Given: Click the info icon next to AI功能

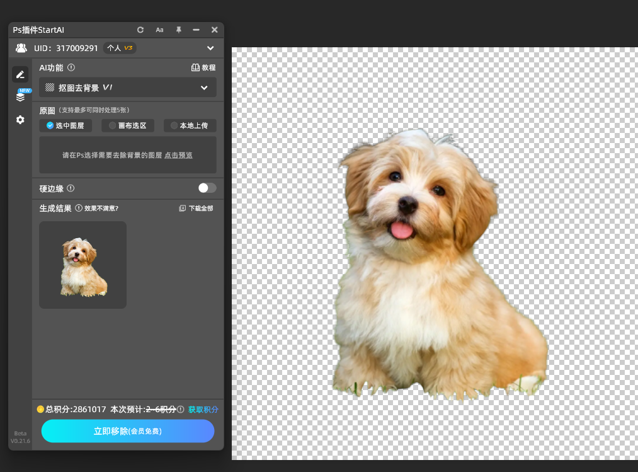Looking at the screenshot, I should 71,67.
